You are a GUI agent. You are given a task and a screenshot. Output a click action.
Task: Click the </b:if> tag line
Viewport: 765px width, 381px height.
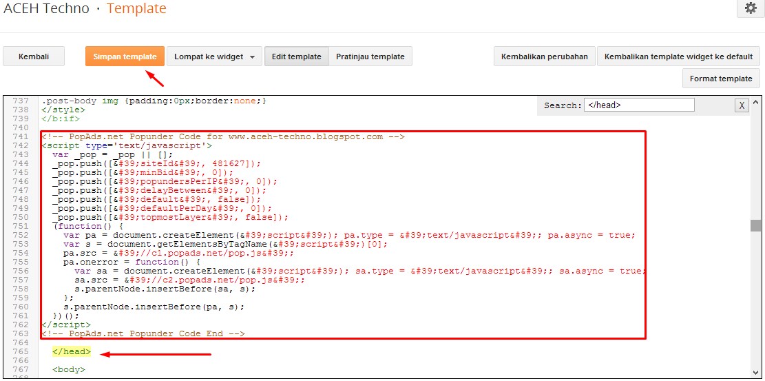point(61,119)
